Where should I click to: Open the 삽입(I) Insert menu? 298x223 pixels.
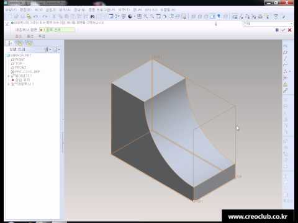[x=50, y=10]
